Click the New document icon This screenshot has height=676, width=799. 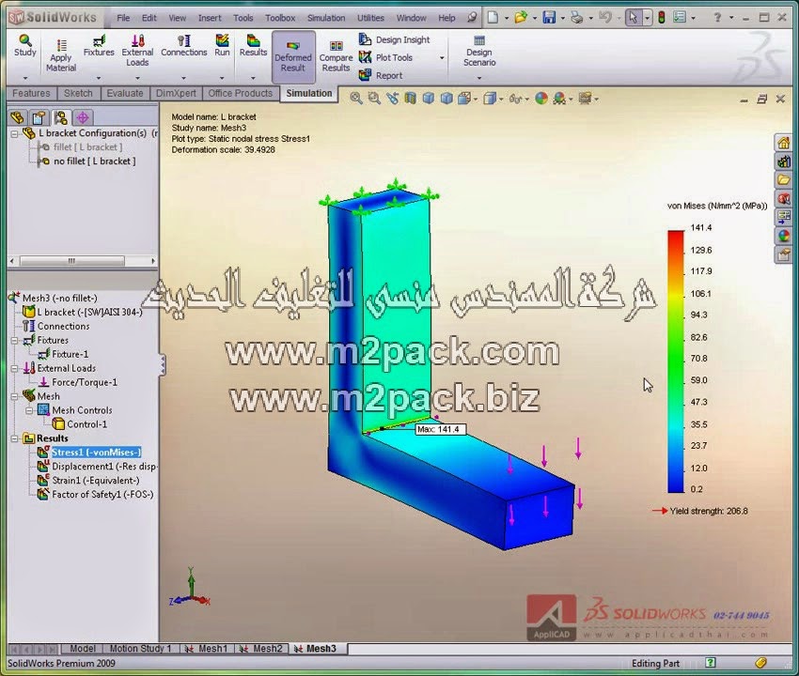493,18
